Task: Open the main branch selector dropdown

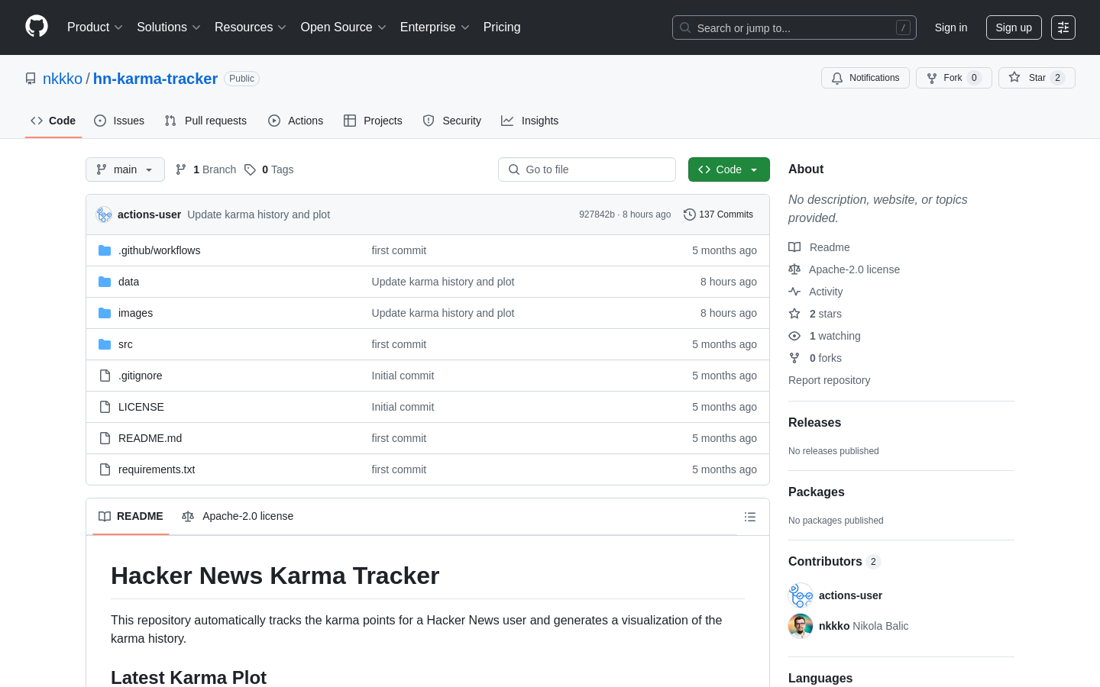Action: (x=125, y=169)
